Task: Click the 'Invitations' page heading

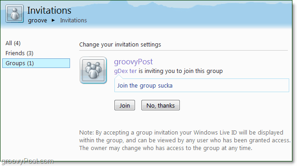Action: click(x=49, y=10)
